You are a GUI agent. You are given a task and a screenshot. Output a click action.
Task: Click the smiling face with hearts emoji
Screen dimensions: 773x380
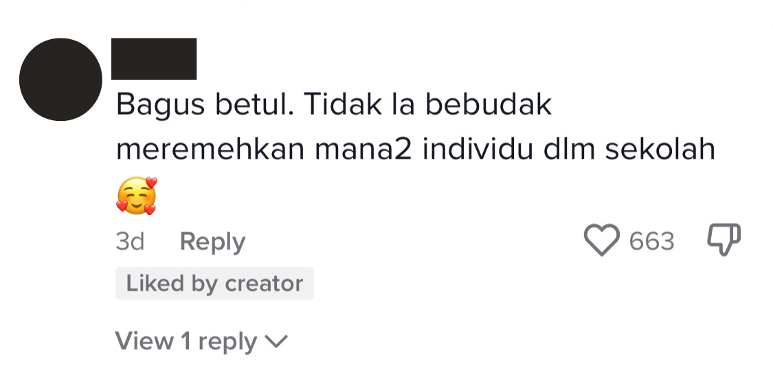(136, 196)
